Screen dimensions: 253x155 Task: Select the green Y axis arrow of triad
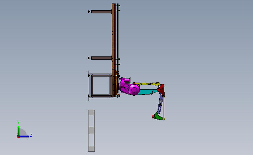click(19, 131)
